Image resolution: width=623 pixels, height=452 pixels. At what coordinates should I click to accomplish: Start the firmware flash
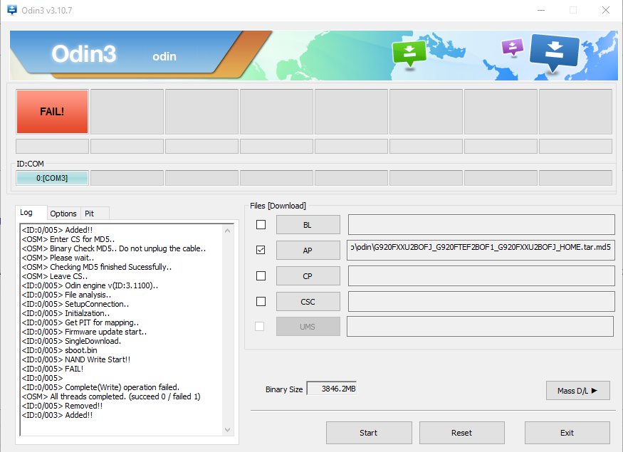click(x=369, y=433)
